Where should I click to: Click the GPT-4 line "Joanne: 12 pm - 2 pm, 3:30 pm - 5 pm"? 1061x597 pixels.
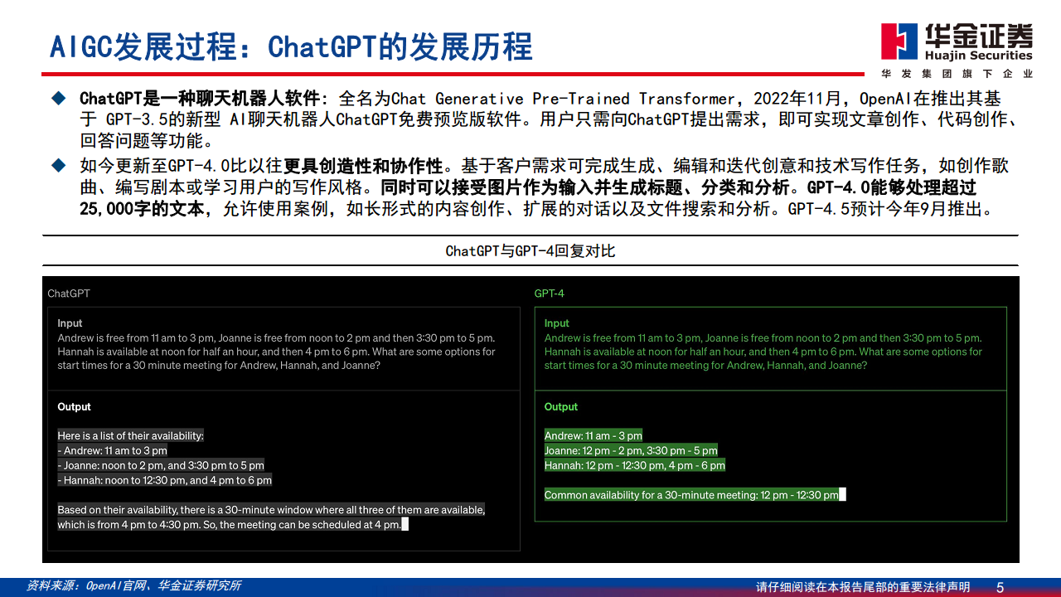[631, 450]
